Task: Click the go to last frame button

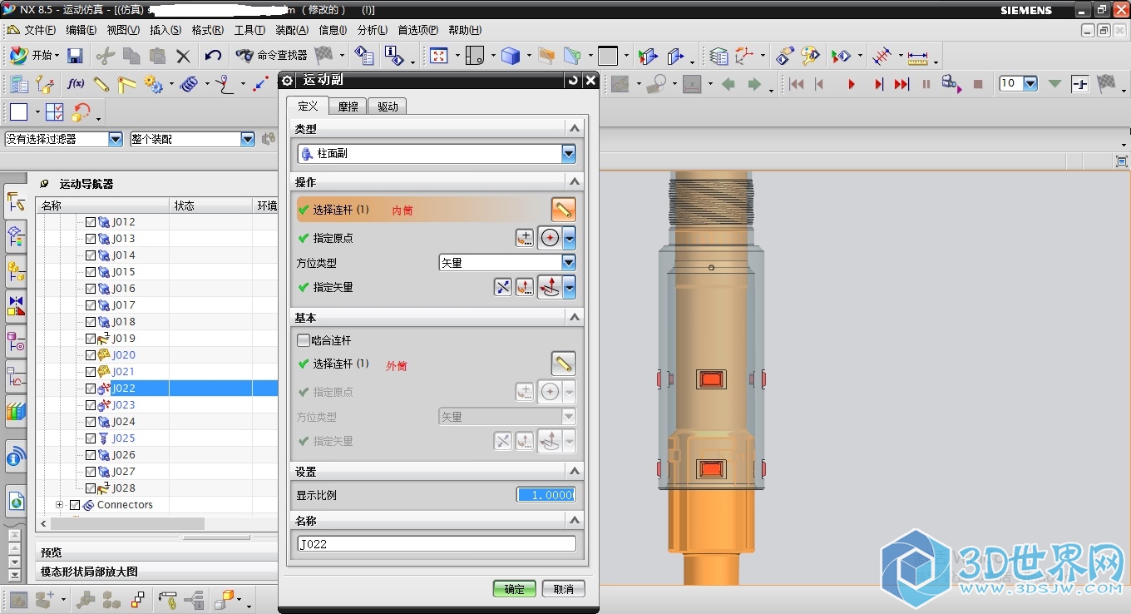Action: pyautogui.click(x=902, y=84)
